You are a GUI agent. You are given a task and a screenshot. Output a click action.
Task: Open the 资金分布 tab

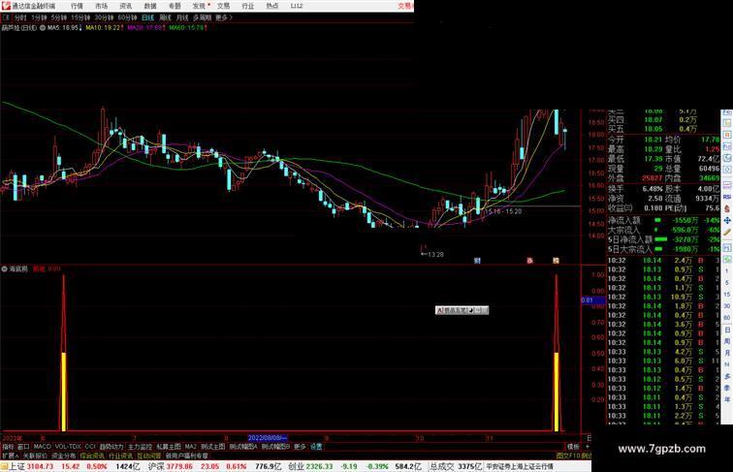(64, 456)
